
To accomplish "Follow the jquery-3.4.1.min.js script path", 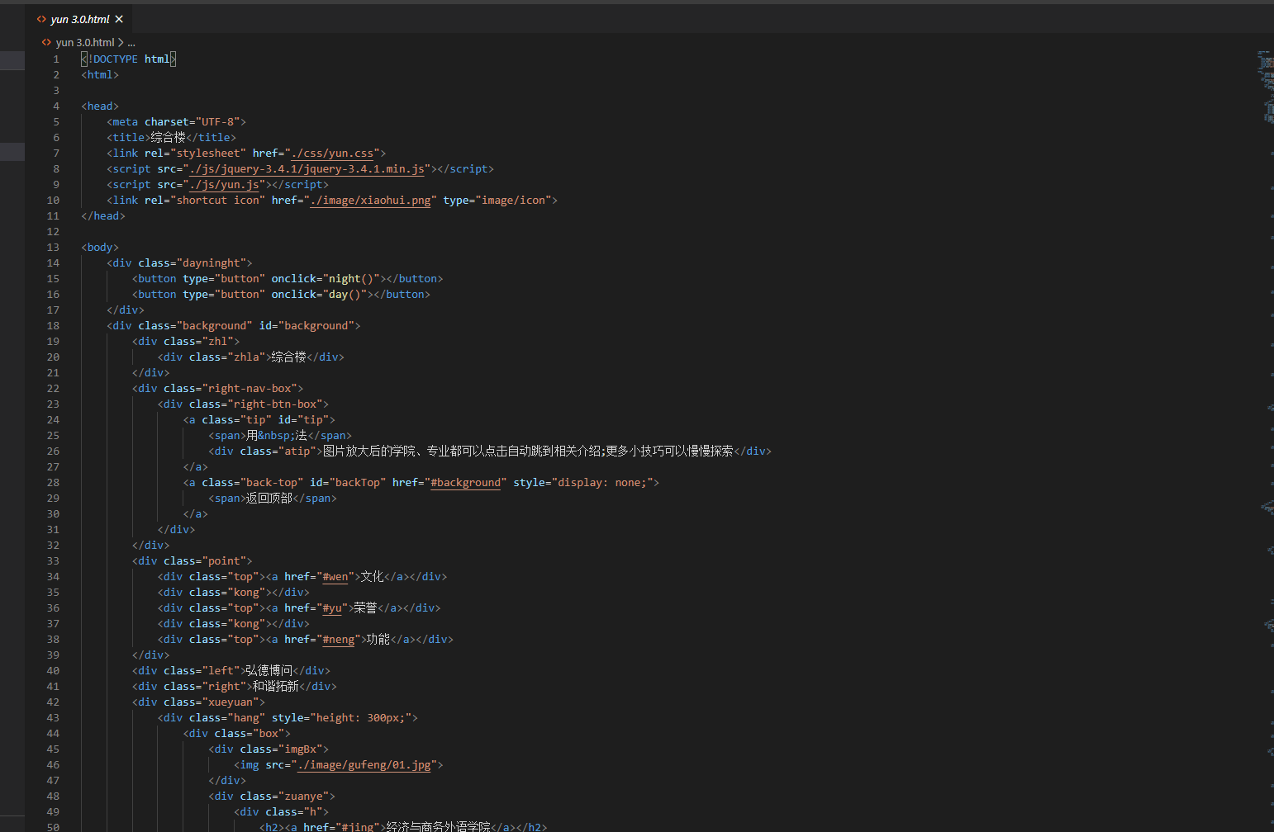I will 307,169.
